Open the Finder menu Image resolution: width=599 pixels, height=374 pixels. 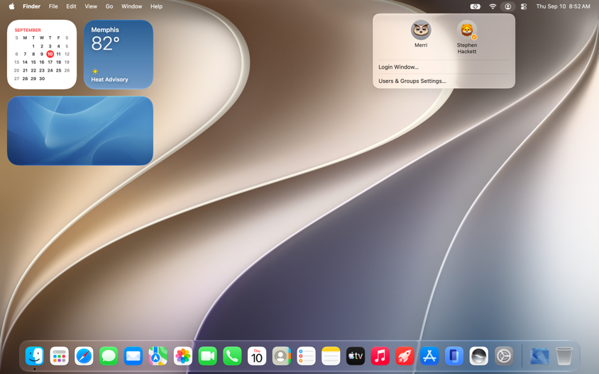[x=31, y=6]
